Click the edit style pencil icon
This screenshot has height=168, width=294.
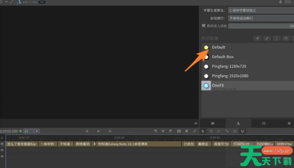pos(267,38)
